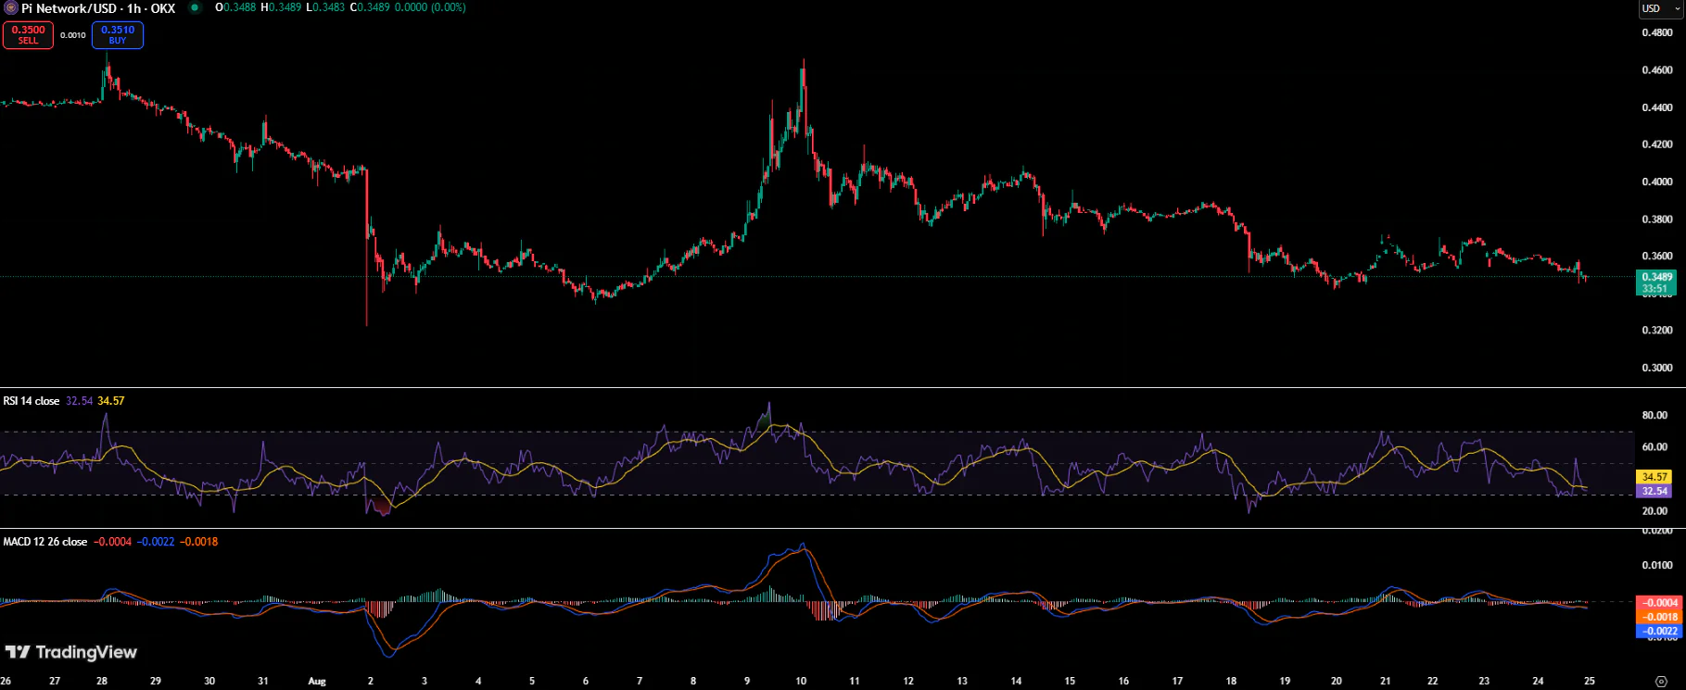The image size is (1686, 690).
Task: Open chart settings hexagon gear icon
Action: pyautogui.click(x=1661, y=682)
